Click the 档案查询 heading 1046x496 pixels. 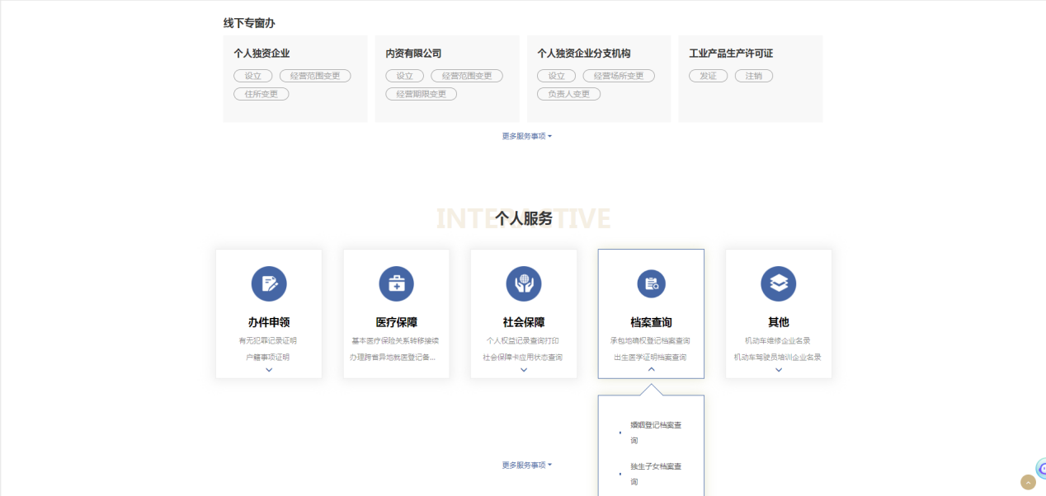(651, 322)
